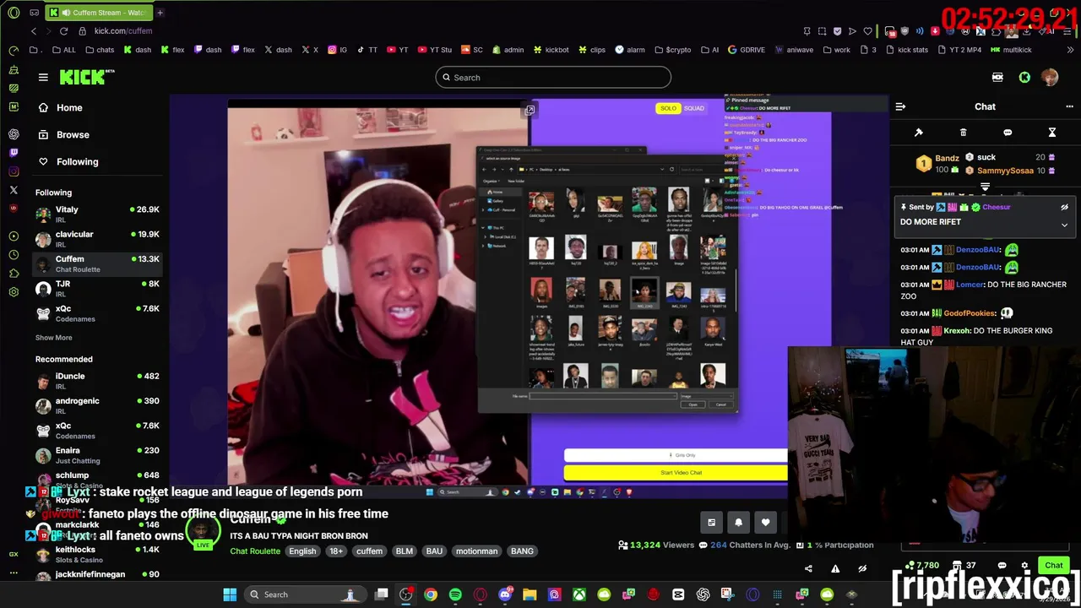Open the chats bookmark folder
Screen dimensions: 1081x608
click(100, 50)
